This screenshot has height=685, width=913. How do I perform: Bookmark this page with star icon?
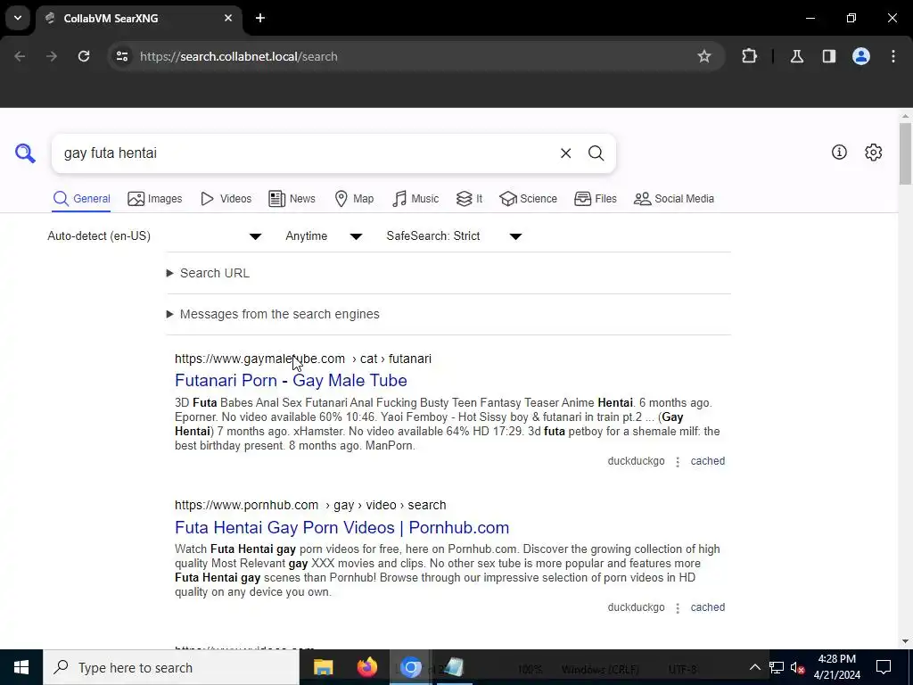tap(704, 56)
